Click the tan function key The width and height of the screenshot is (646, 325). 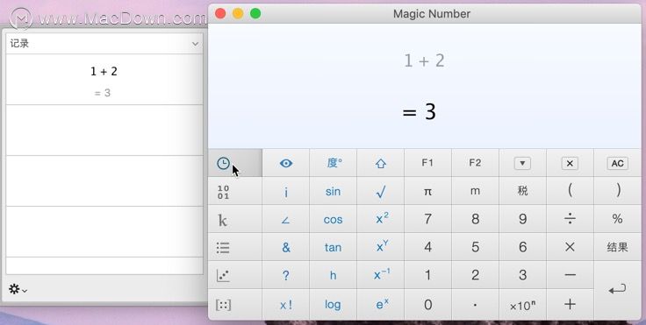coord(334,247)
